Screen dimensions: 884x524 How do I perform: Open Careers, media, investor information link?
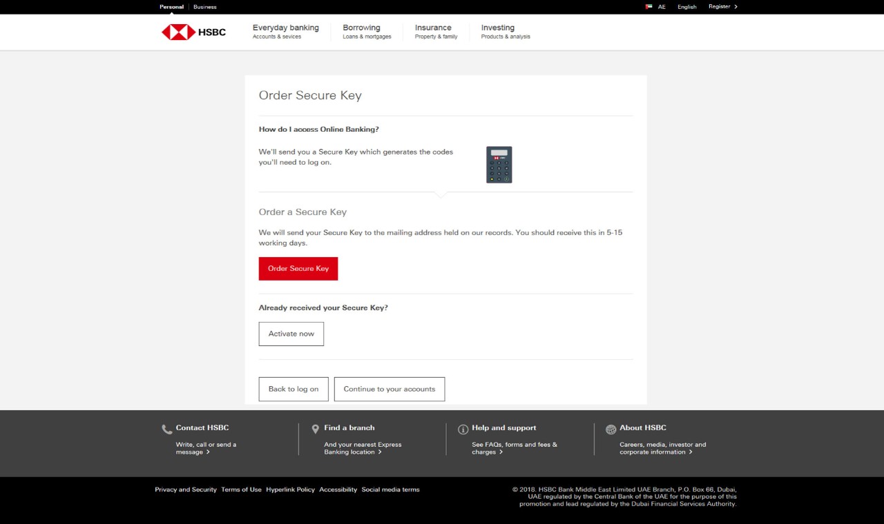(663, 448)
